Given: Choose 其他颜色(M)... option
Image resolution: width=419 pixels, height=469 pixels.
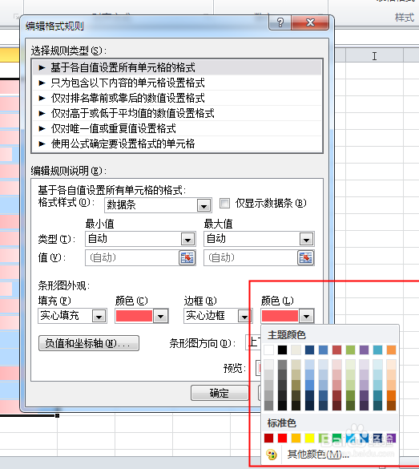Looking at the screenshot, I should [318, 455].
